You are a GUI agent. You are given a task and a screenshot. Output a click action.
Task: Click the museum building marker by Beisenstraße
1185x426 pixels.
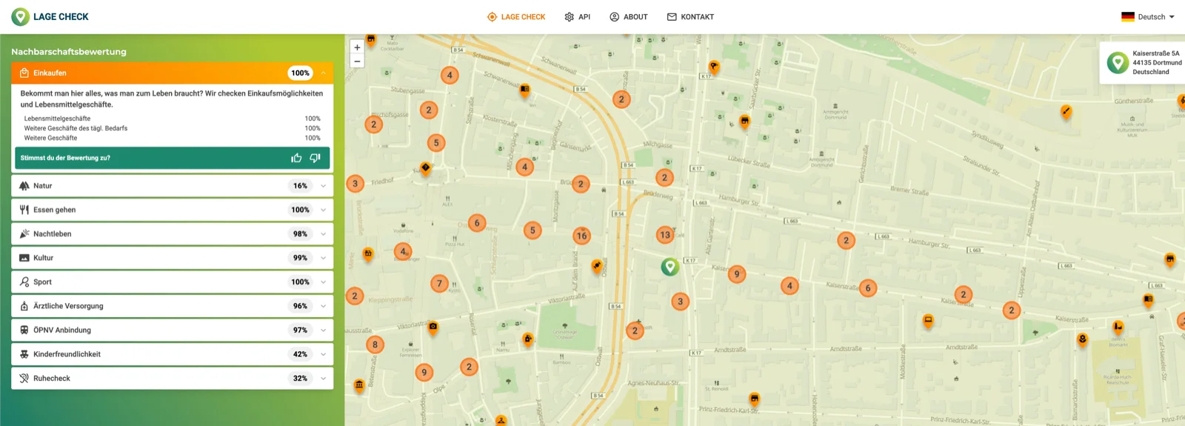tap(359, 385)
